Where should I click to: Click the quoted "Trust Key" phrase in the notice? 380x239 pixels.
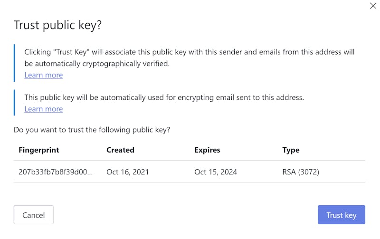tap(71, 52)
